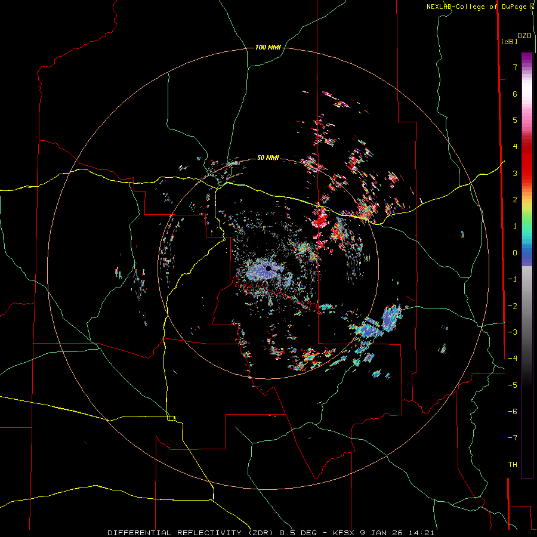Click the 4 value on color scale
Image resolution: width=537 pixels, height=537 pixels.
coord(515,147)
